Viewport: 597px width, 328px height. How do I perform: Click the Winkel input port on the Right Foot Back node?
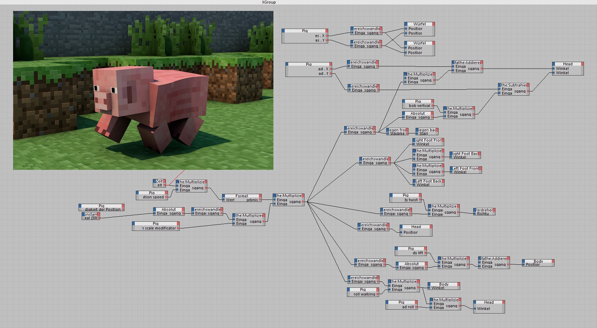[451, 157]
